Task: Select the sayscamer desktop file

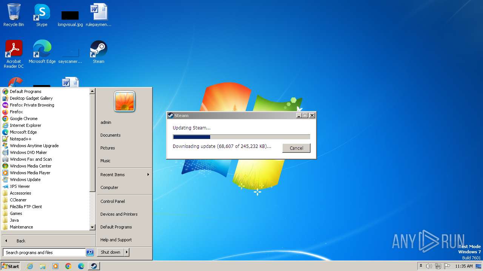Action: coord(70,55)
